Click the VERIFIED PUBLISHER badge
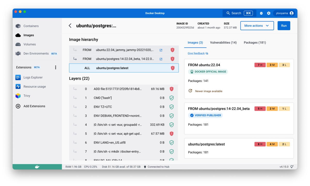This screenshot has height=186, width=310. [x=205, y=115]
